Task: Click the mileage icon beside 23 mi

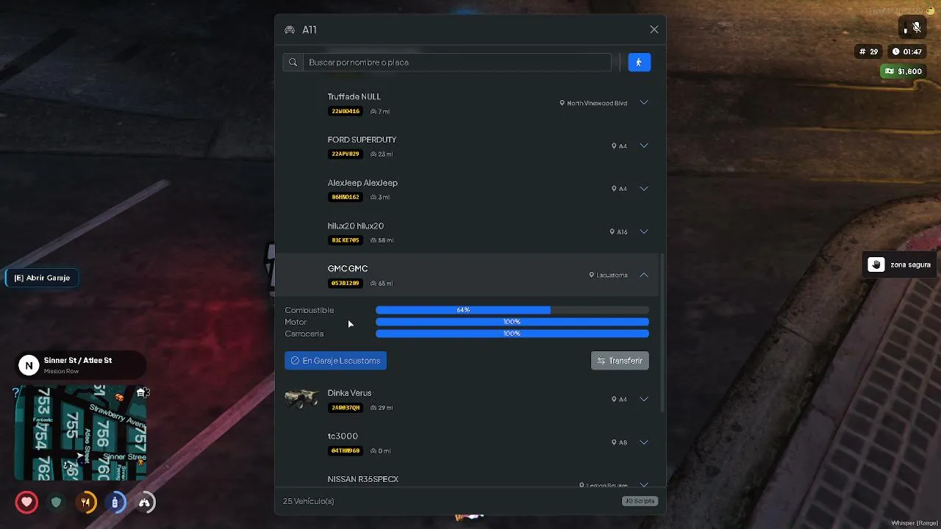Action: point(373,154)
